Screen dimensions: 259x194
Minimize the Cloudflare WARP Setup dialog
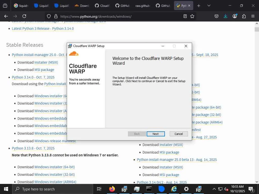click(x=163, y=46)
